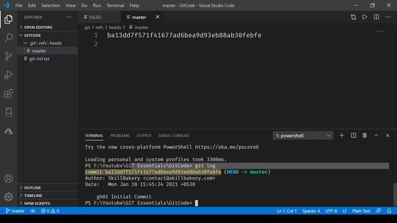Click the eye watch icon in status bar
Screen dimensions: 397x223
(x=33, y=211)
